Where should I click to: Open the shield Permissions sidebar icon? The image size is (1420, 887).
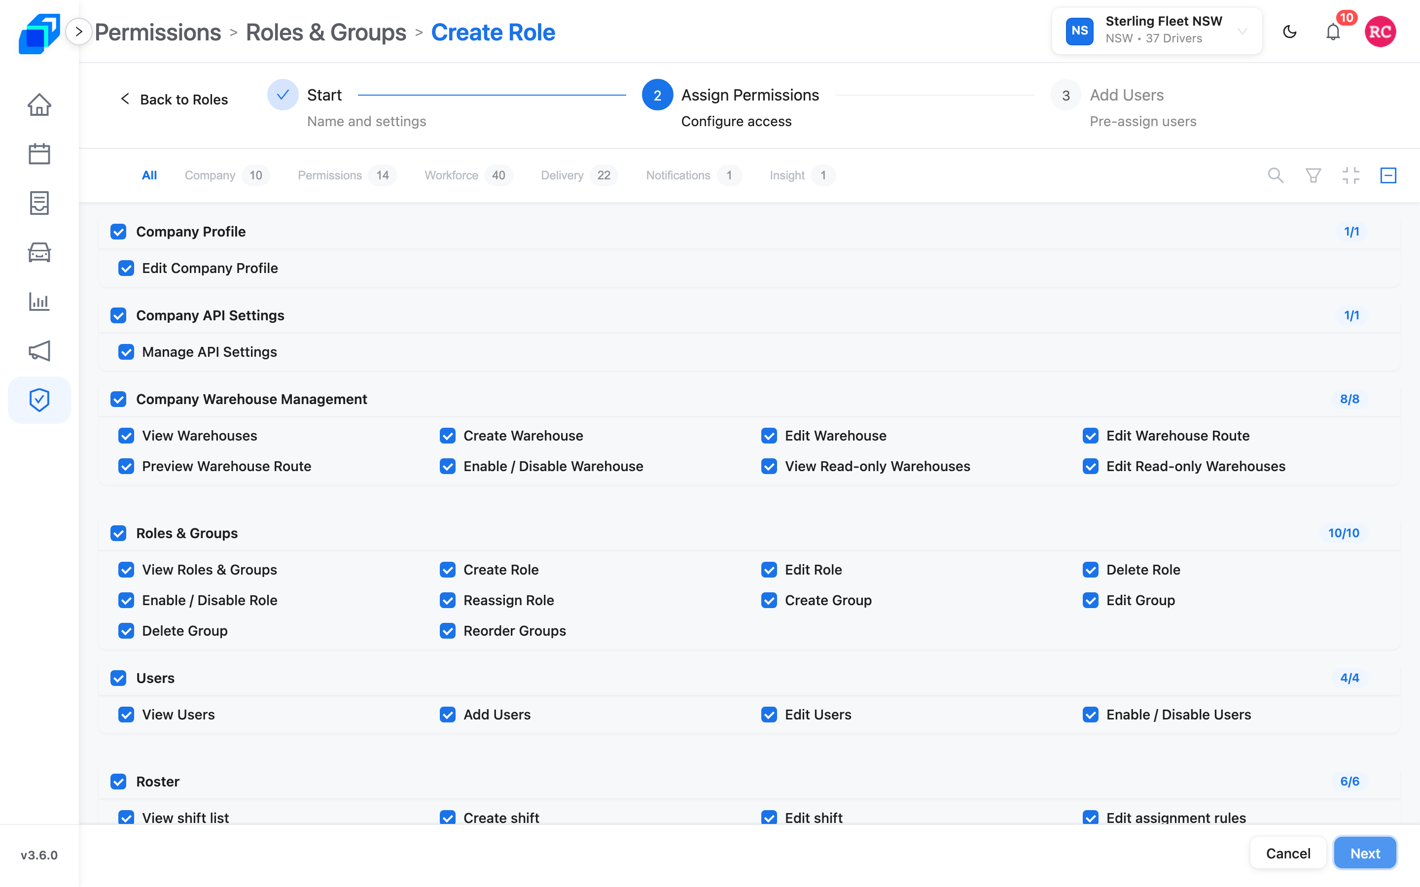coord(39,400)
